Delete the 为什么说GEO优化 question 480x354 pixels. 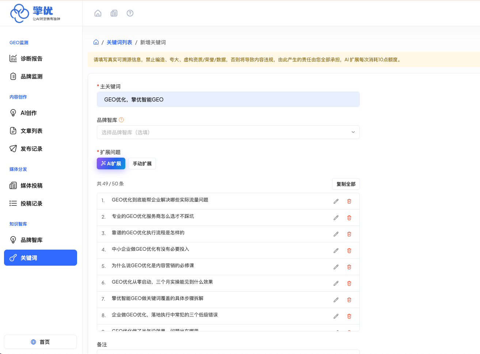[x=349, y=267]
